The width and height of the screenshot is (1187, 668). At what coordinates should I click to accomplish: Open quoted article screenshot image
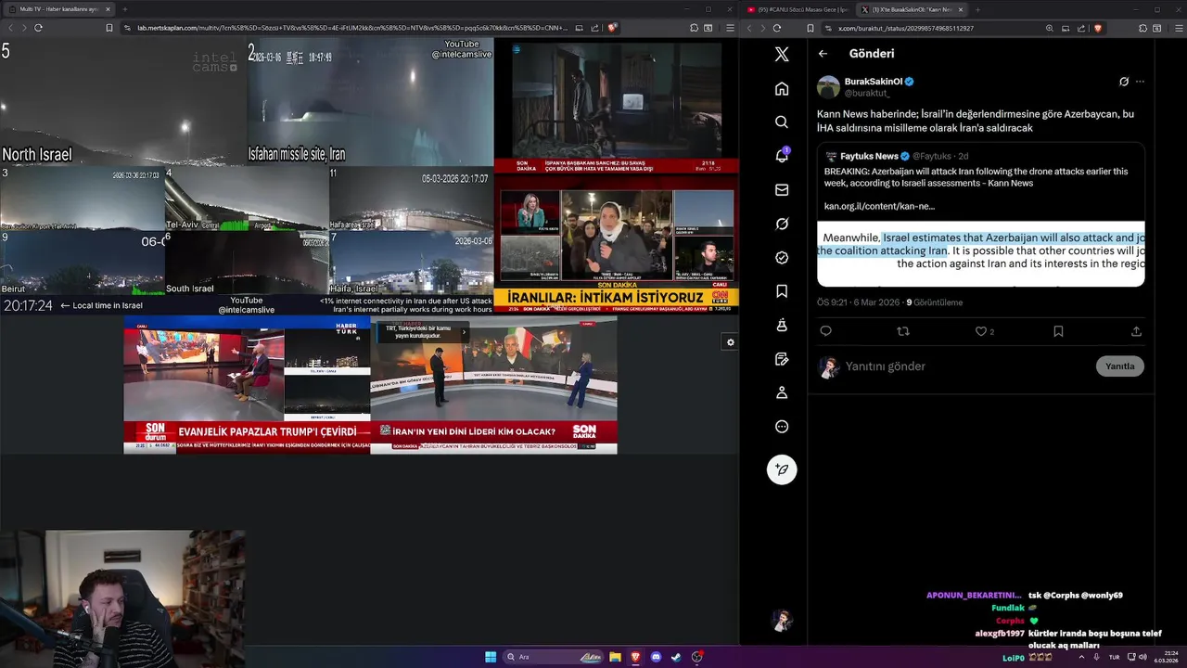[981, 253]
